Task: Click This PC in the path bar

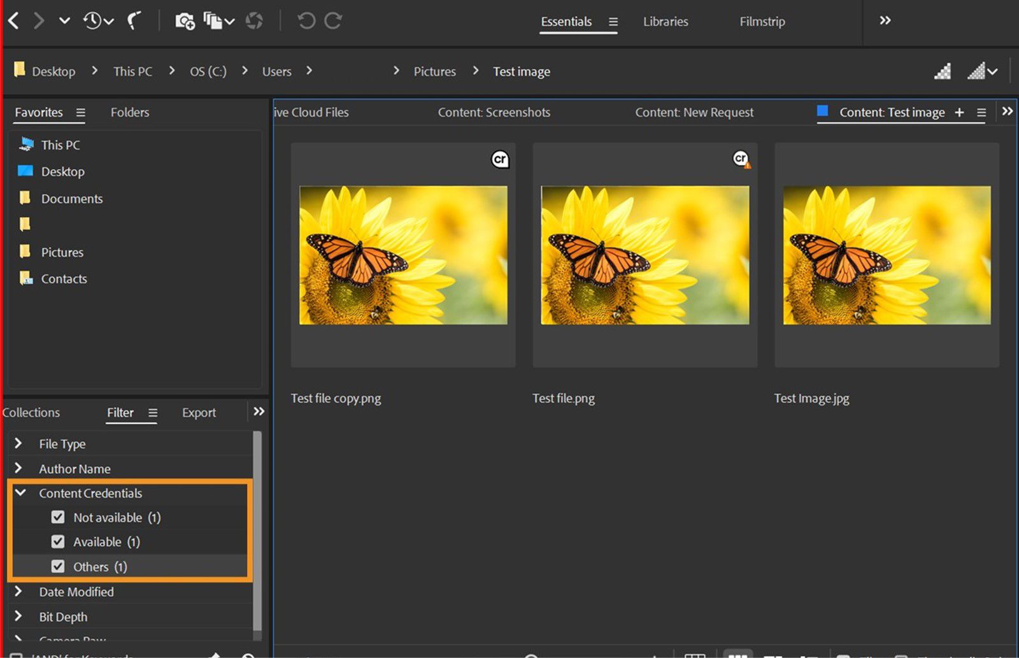Action: pyautogui.click(x=132, y=71)
